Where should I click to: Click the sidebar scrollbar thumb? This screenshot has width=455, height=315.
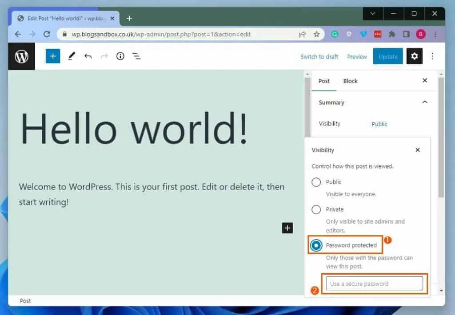point(441,137)
